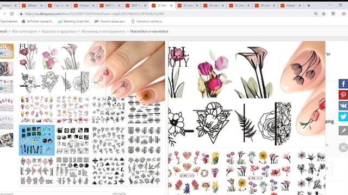Click the address bar URL field
The height and width of the screenshot is (195, 348).
(x=164, y=14)
